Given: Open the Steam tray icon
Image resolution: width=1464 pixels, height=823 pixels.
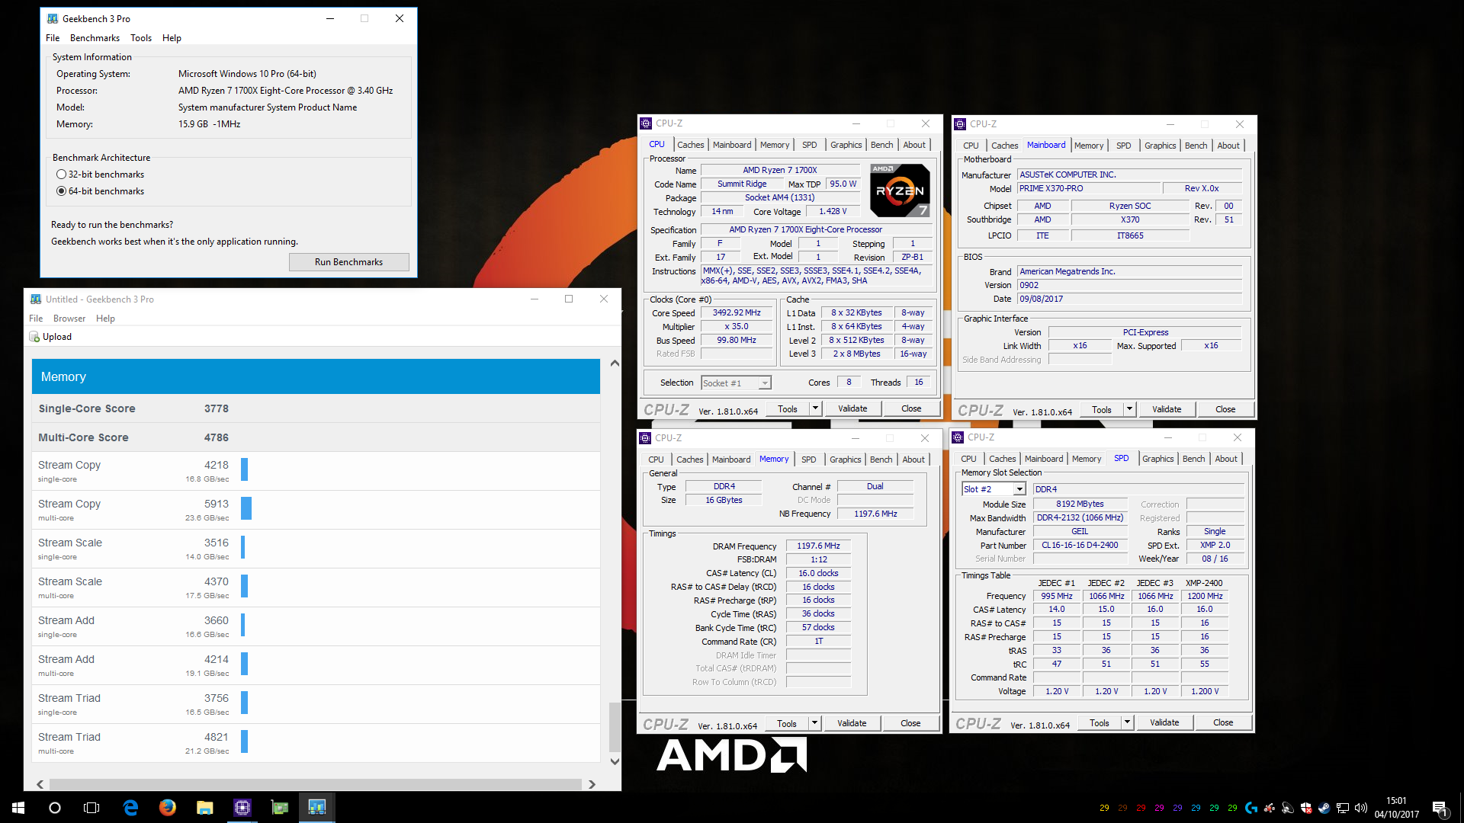Looking at the screenshot, I should pos(1324,808).
